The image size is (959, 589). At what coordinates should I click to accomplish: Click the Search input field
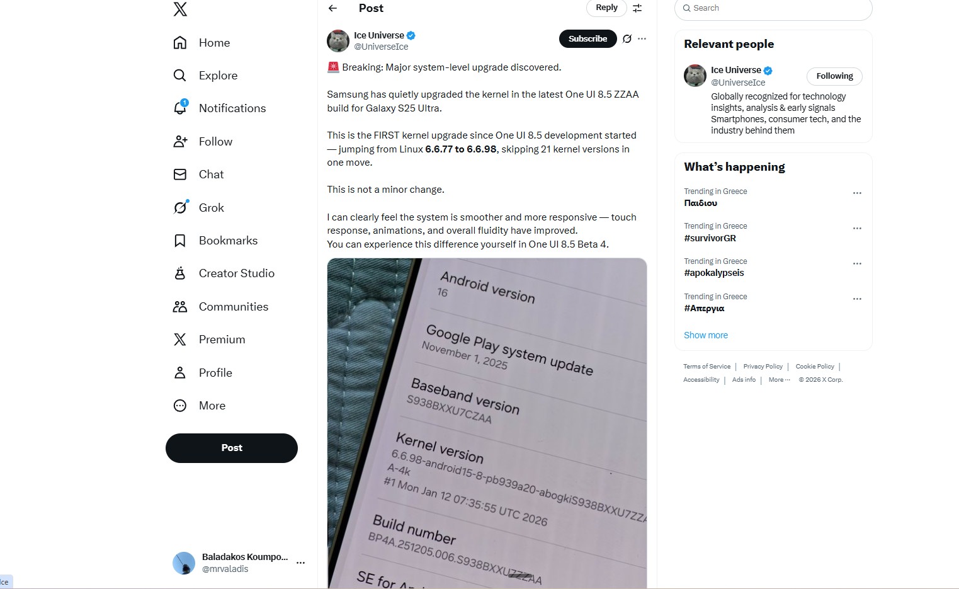(x=773, y=8)
